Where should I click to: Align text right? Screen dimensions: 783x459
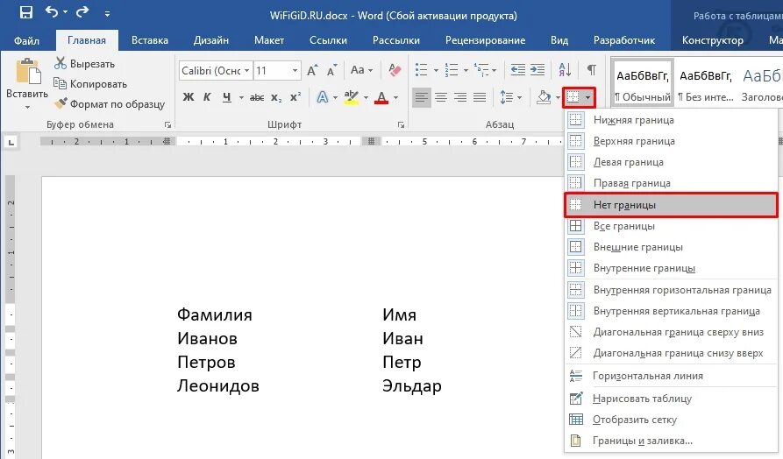460,97
